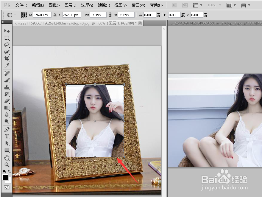Click the scroll up arrow of the frame document
This screenshot has width=262, height=197.
click(164, 29)
